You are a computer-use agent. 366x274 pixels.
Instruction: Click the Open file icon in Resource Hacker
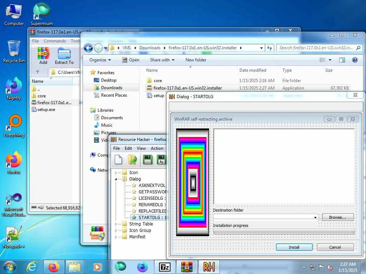(132, 160)
